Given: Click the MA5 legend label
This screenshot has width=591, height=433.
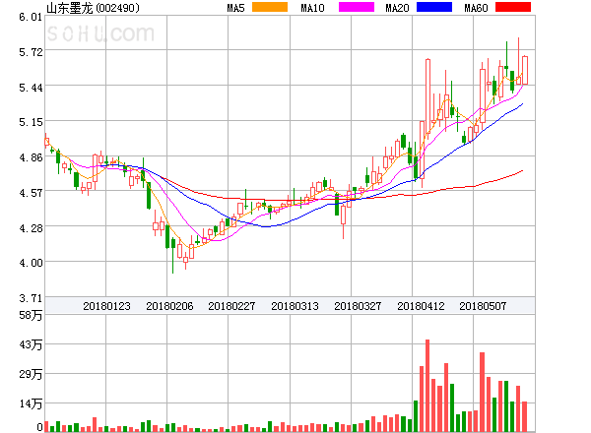Looking at the screenshot, I should 236,8.
